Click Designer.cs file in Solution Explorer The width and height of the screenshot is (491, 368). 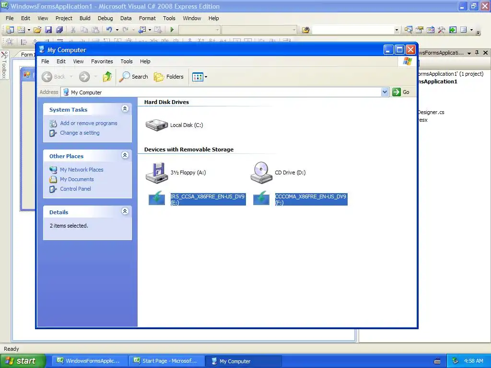[x=431, y=112]
